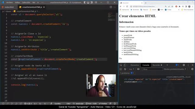Open the Recorder DevTools tab
The width and height of the screenshot is (195, 109).
pos(157,65)
